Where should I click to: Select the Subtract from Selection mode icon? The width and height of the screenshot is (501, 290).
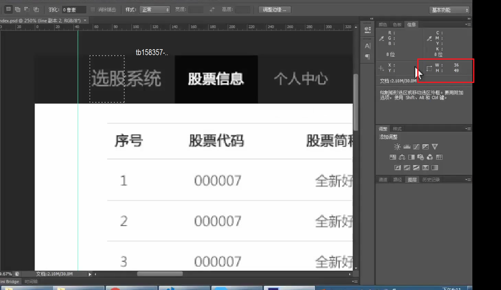click(27, 9)
